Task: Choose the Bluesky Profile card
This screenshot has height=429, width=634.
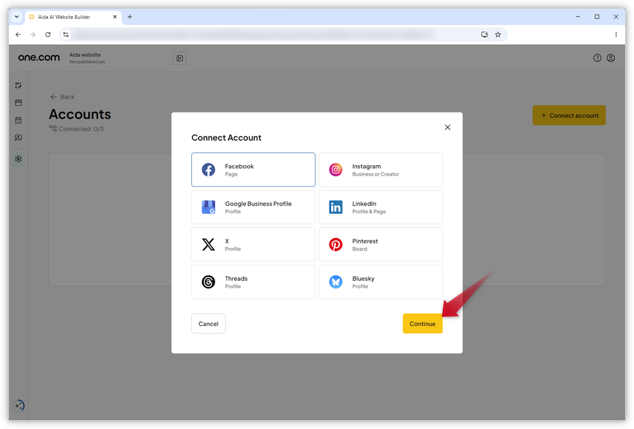Action: pos(381,282)
